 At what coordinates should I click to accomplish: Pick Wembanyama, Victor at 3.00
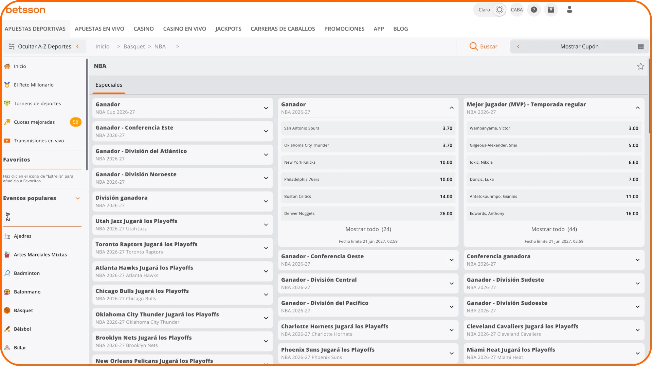click(x=554, y=128)
